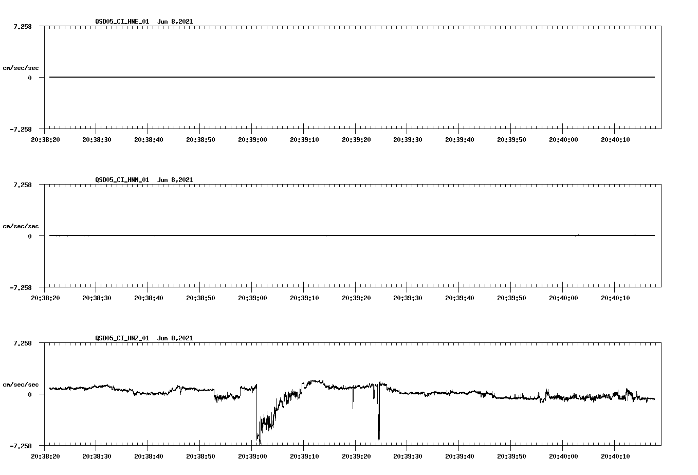Click the 20:38:20 time label under HNE plot
The width and height of the screenshot is (698, 475).
[x=45, y=139]
